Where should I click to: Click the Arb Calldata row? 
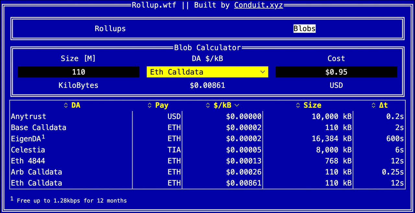(36, 172)
